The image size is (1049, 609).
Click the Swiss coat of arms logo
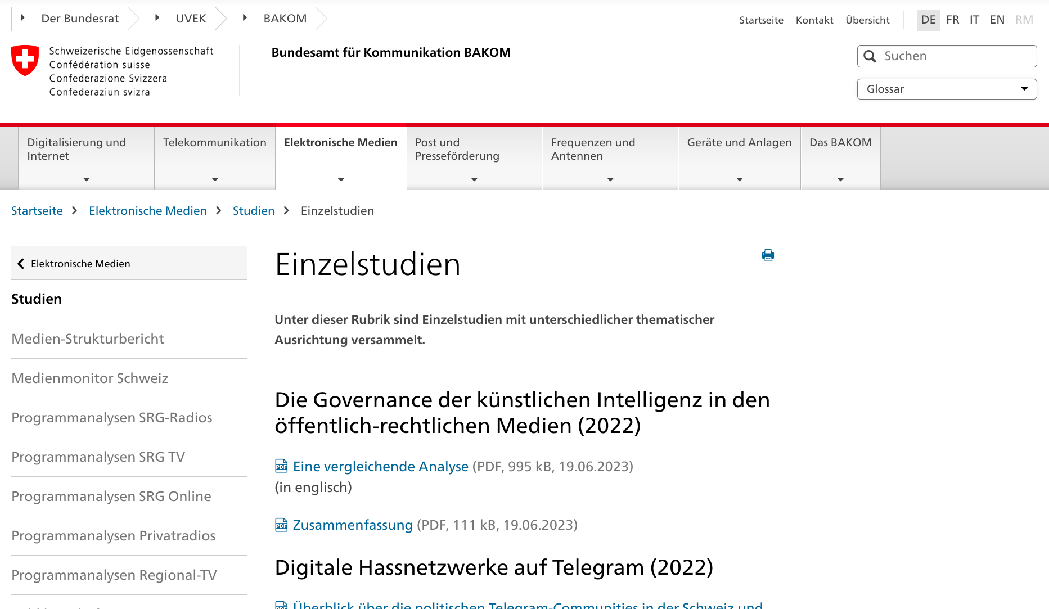(x=25, y=60)
